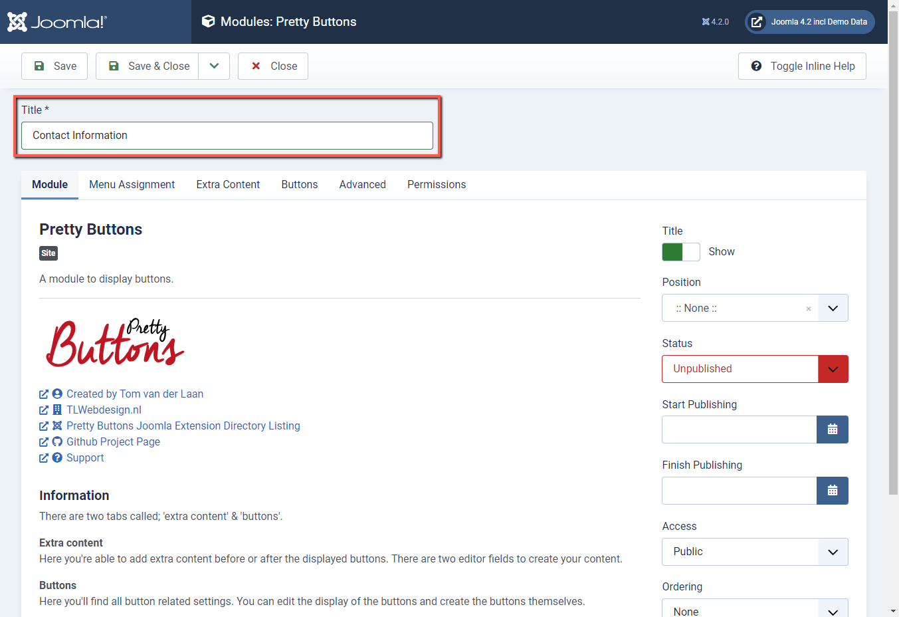Expand the Save button split-arrow menu
The height and width of the screenshot is (617, 899).
[x=214, y=66]
